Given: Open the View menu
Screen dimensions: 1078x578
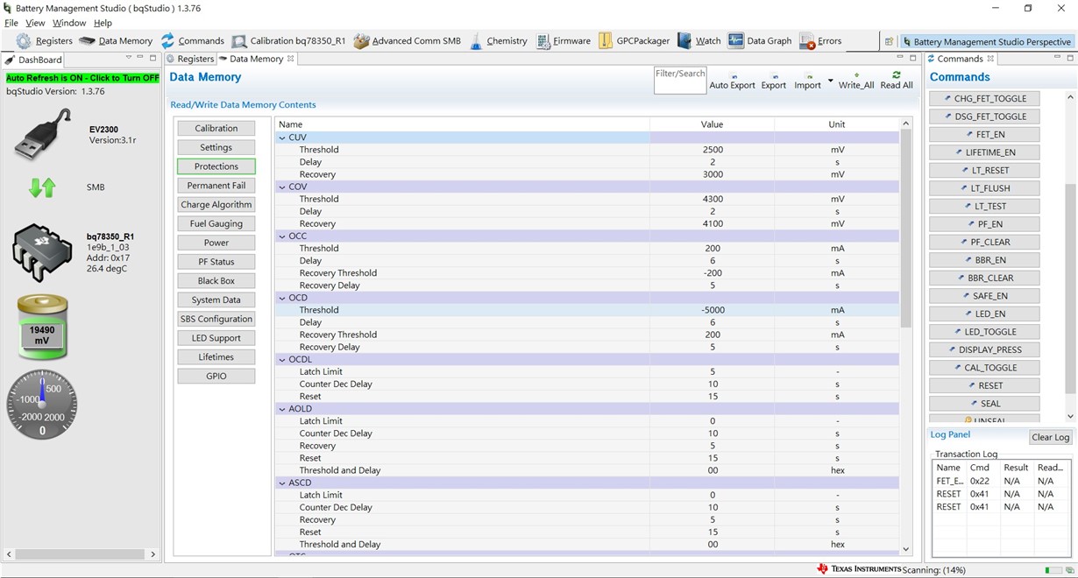Looking at the screenshot, I should (x=35, y=23).
